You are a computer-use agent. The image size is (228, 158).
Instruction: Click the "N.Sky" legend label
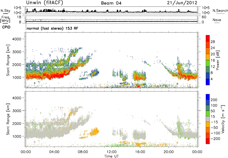coord(5,11)
